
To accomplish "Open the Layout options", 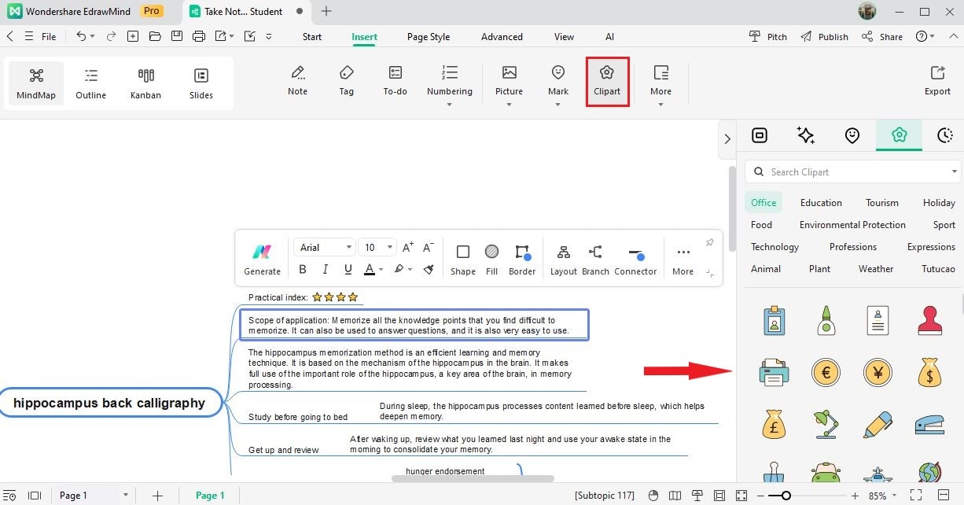I will click(x=563, y=260).
